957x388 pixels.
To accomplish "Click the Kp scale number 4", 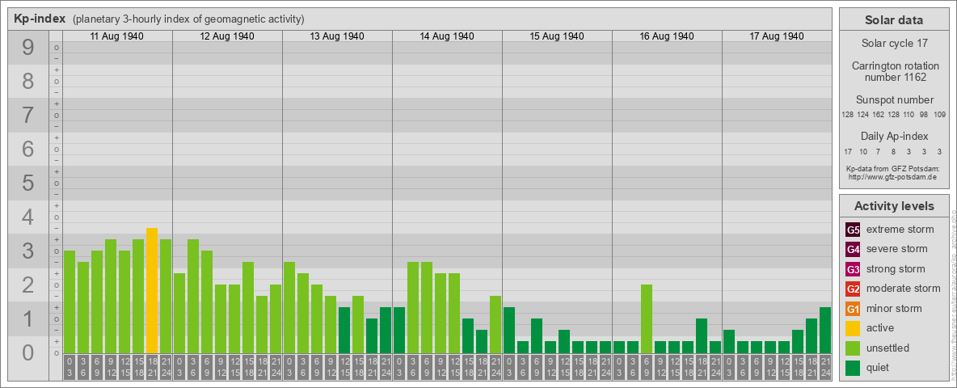I will (x=28, y=217).
